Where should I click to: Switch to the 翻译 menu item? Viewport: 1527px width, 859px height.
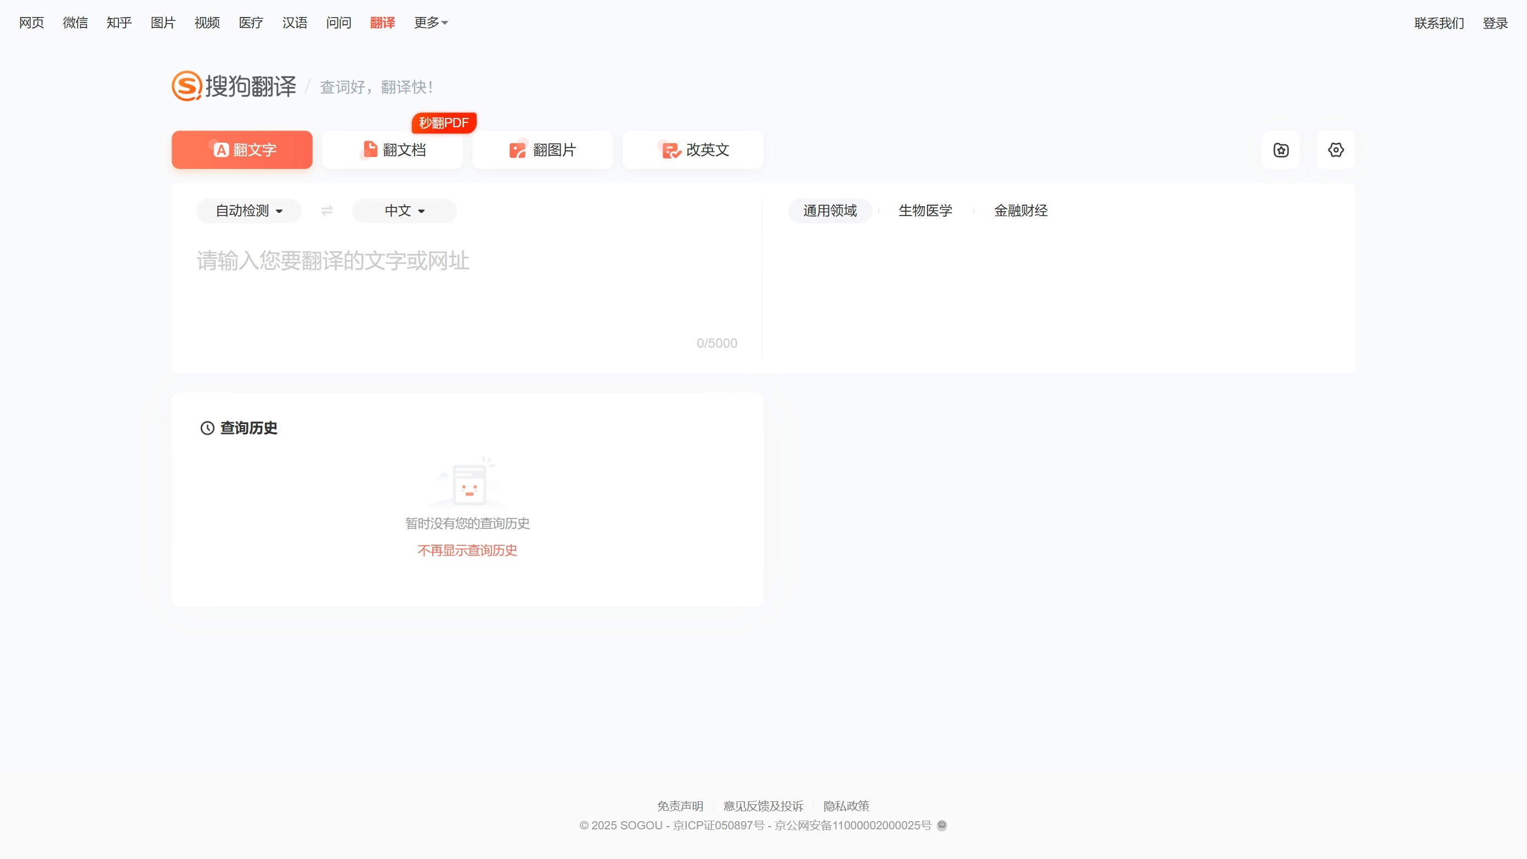point(382,22)
